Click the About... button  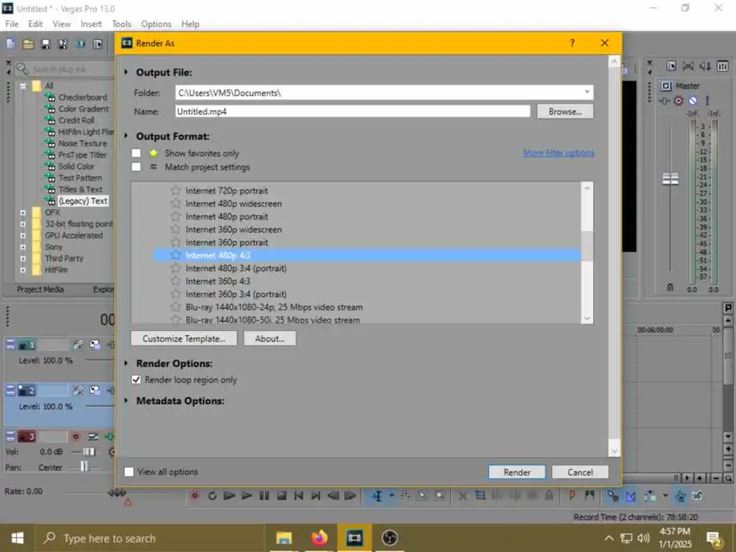[x=270, y=339]
